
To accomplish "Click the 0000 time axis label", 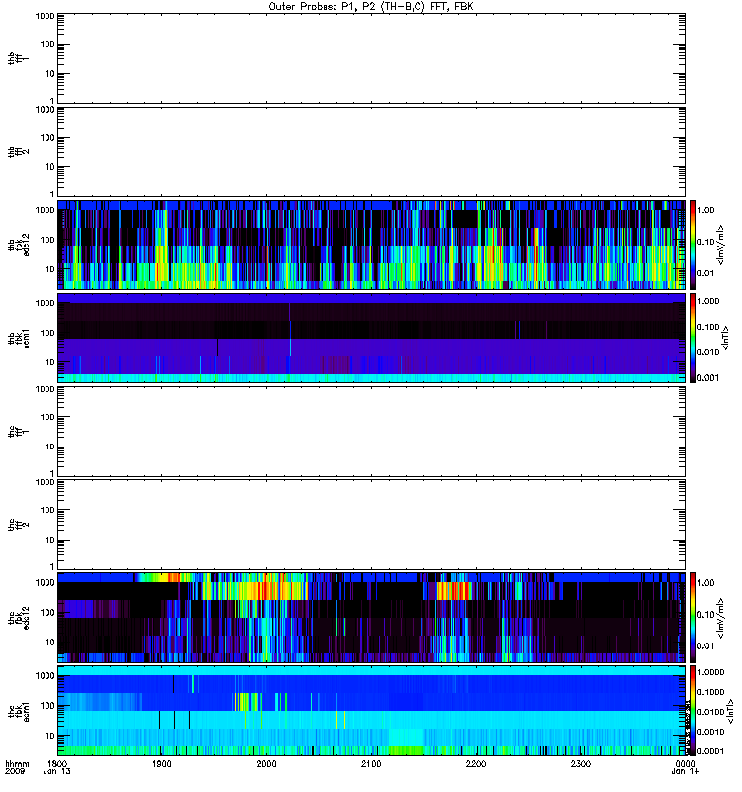I will 685,764.
